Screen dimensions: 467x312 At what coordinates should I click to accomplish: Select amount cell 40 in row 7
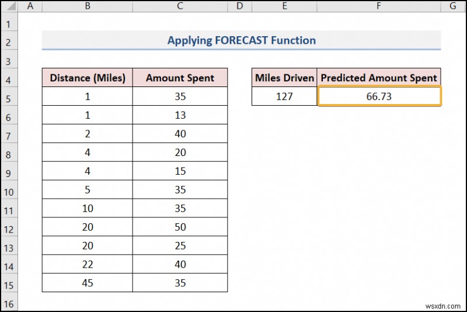click(180, 133)
